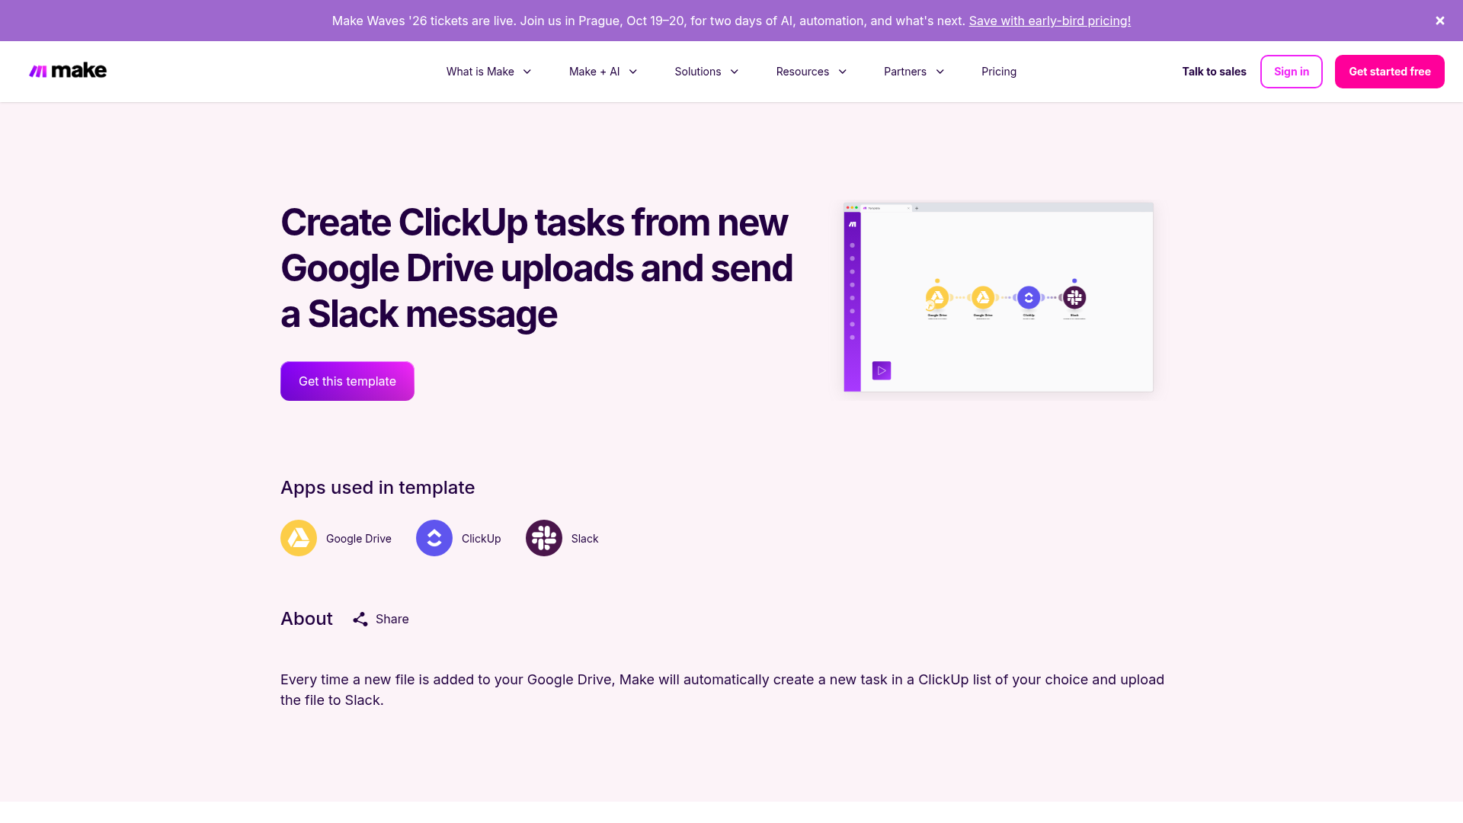Viewport: 1463px width, 823px height.
Task: Play the scenario preview via play icon
Action: coord(882,370)
